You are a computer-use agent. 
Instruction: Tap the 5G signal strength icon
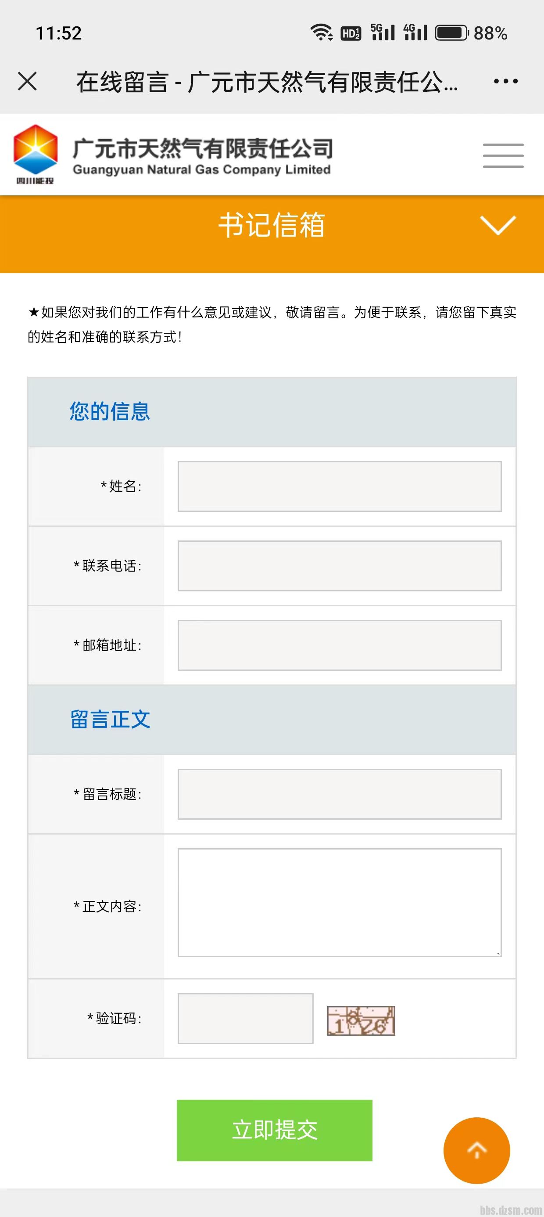tap(383, 33)
